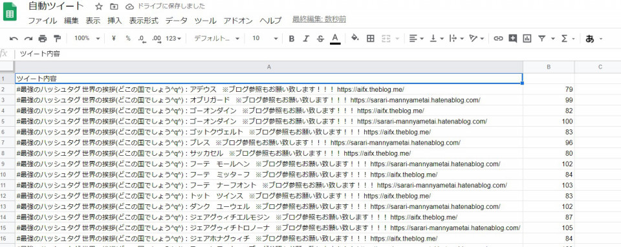Open vertical align dropdown
The image size is (621, 247).
437,38
